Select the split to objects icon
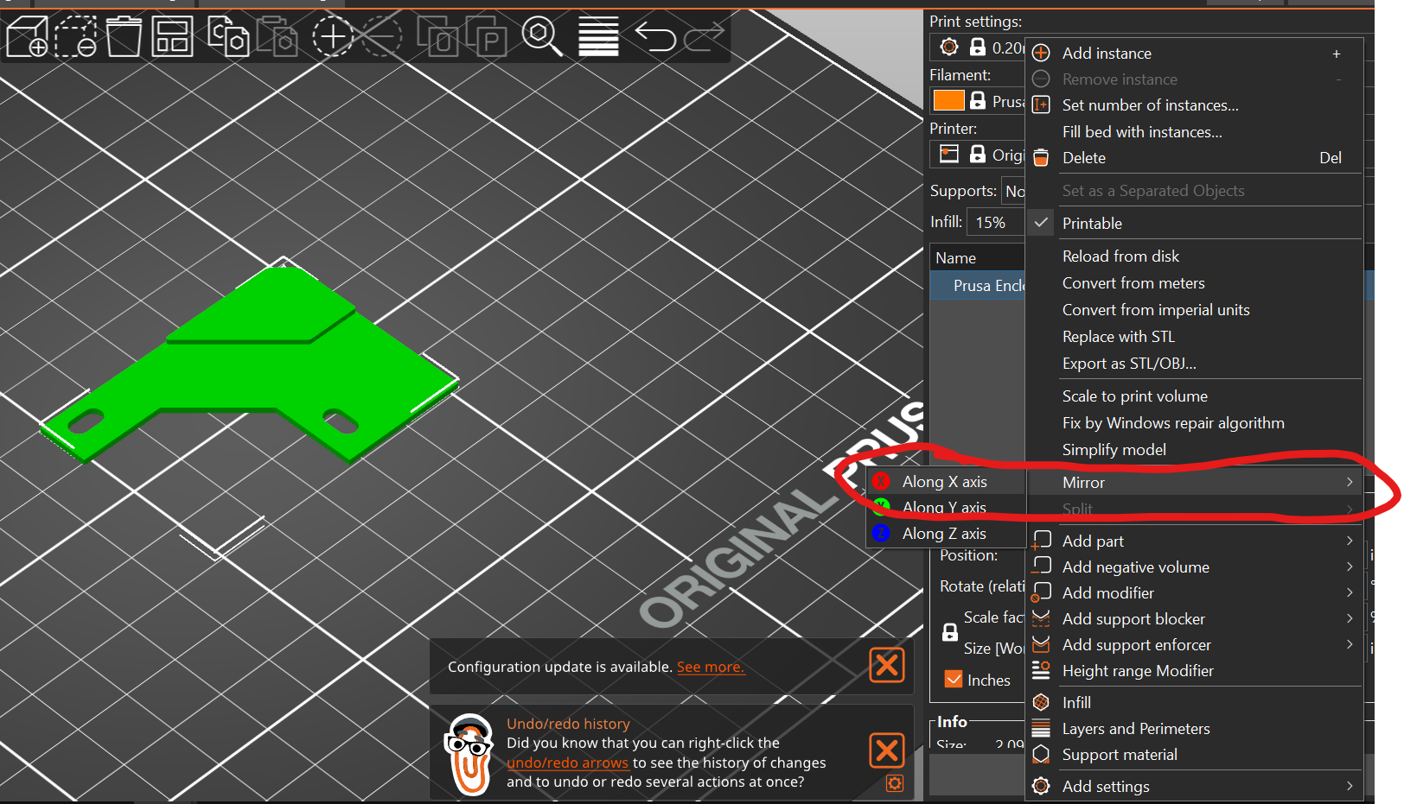Image resolution: width=1404 pixels, height=804 pixels. click(x=438, y=36)
